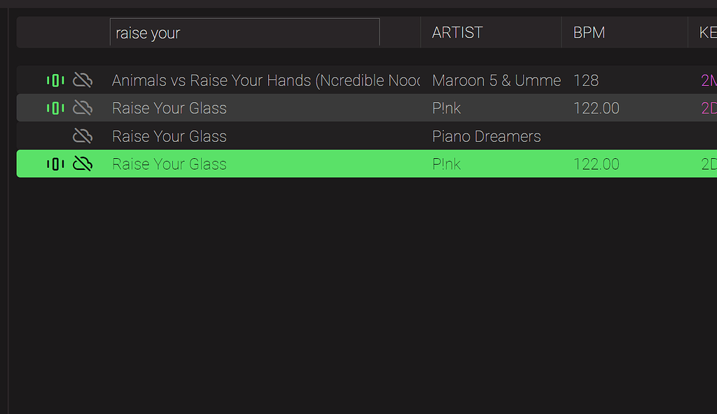Click the P!nk artist cell in the gray row

click(447, 108)
